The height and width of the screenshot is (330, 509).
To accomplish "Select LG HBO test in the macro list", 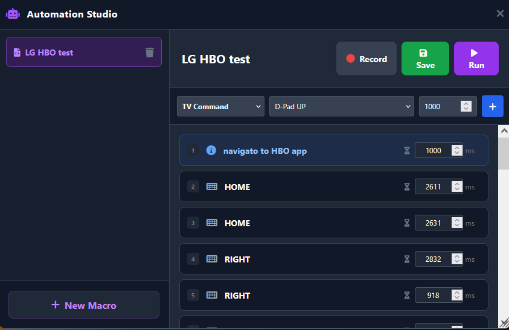I will [x=84, y=52].
